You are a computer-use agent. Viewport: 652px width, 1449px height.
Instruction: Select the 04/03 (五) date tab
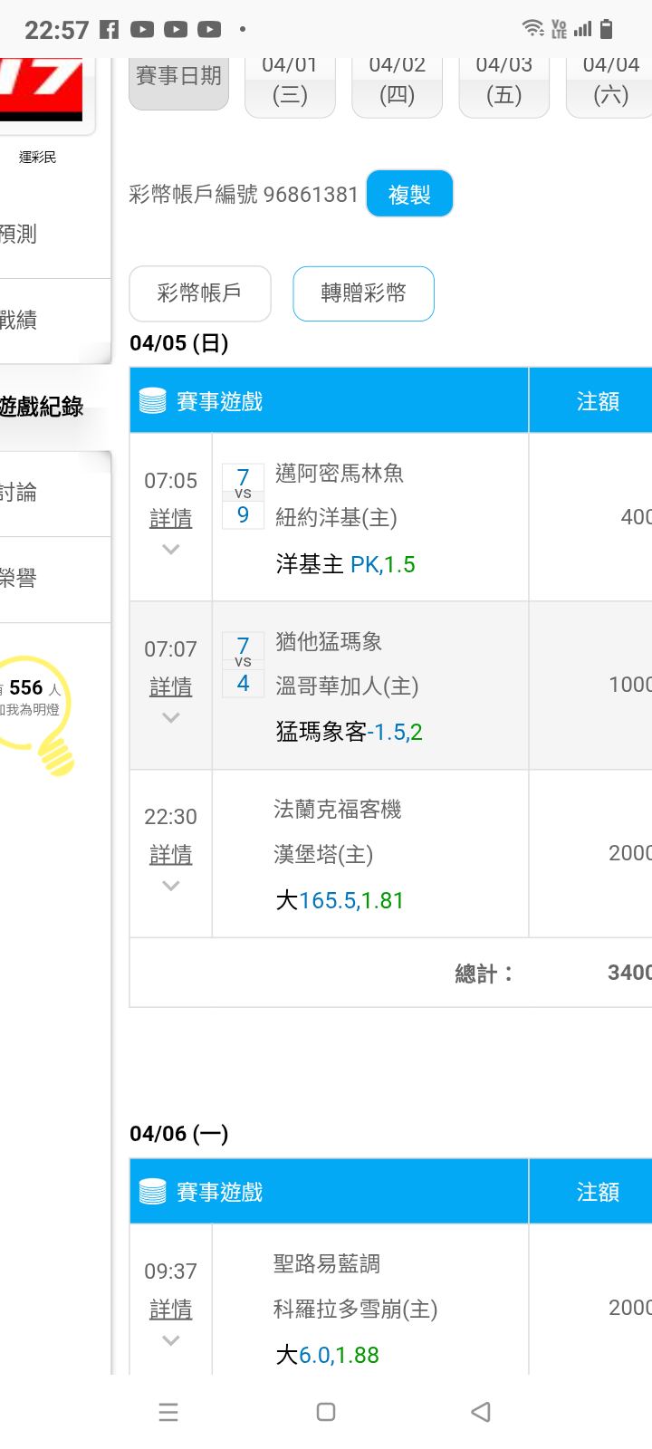503,83
